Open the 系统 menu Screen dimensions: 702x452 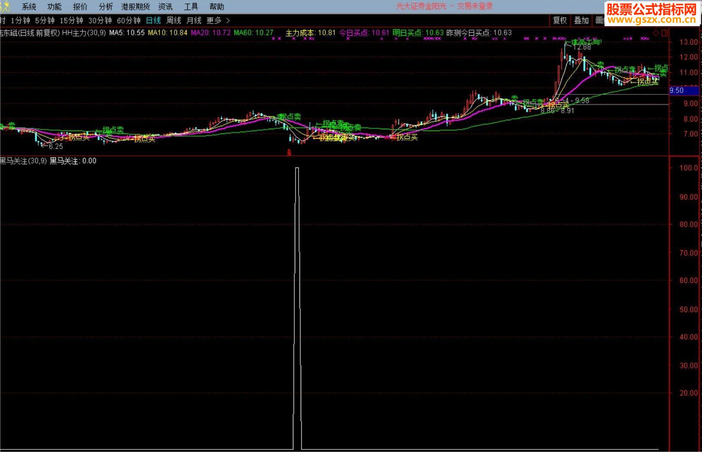(29, 7)
